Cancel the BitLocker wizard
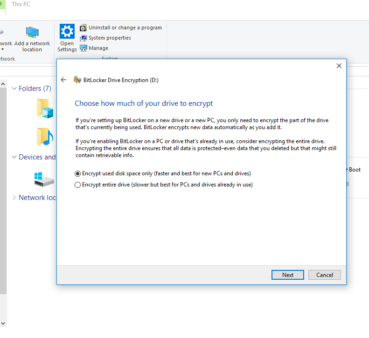The image size is (369, 338). tap(325, 275)
